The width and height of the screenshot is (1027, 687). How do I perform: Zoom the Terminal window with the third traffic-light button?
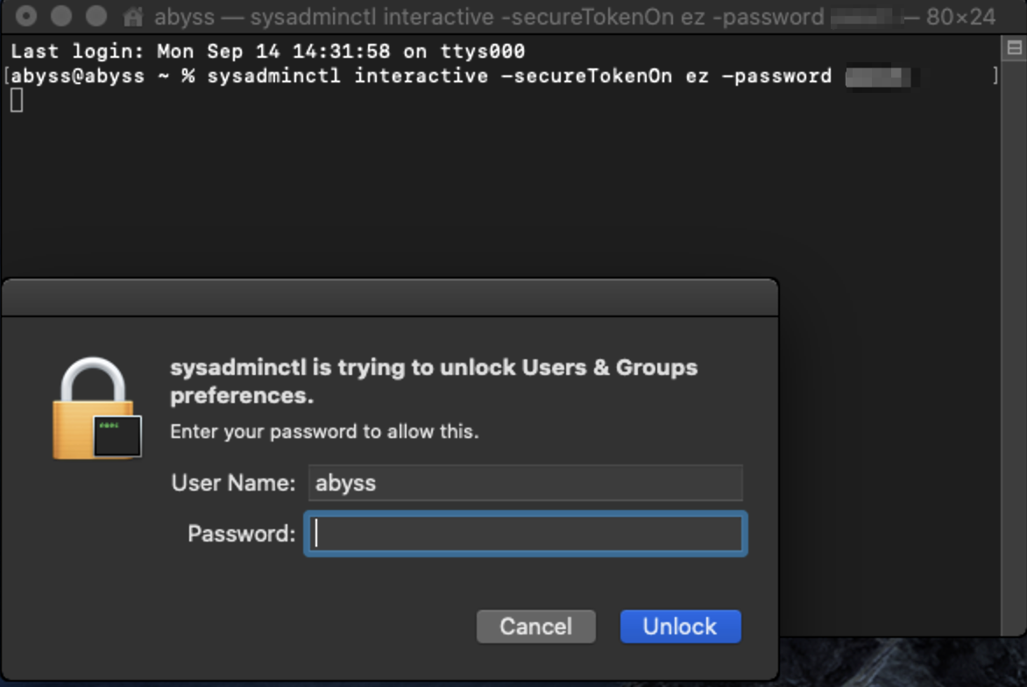tap(96, 16)
